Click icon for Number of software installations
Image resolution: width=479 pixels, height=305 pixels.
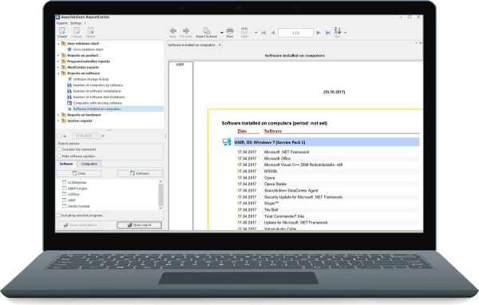69,91
